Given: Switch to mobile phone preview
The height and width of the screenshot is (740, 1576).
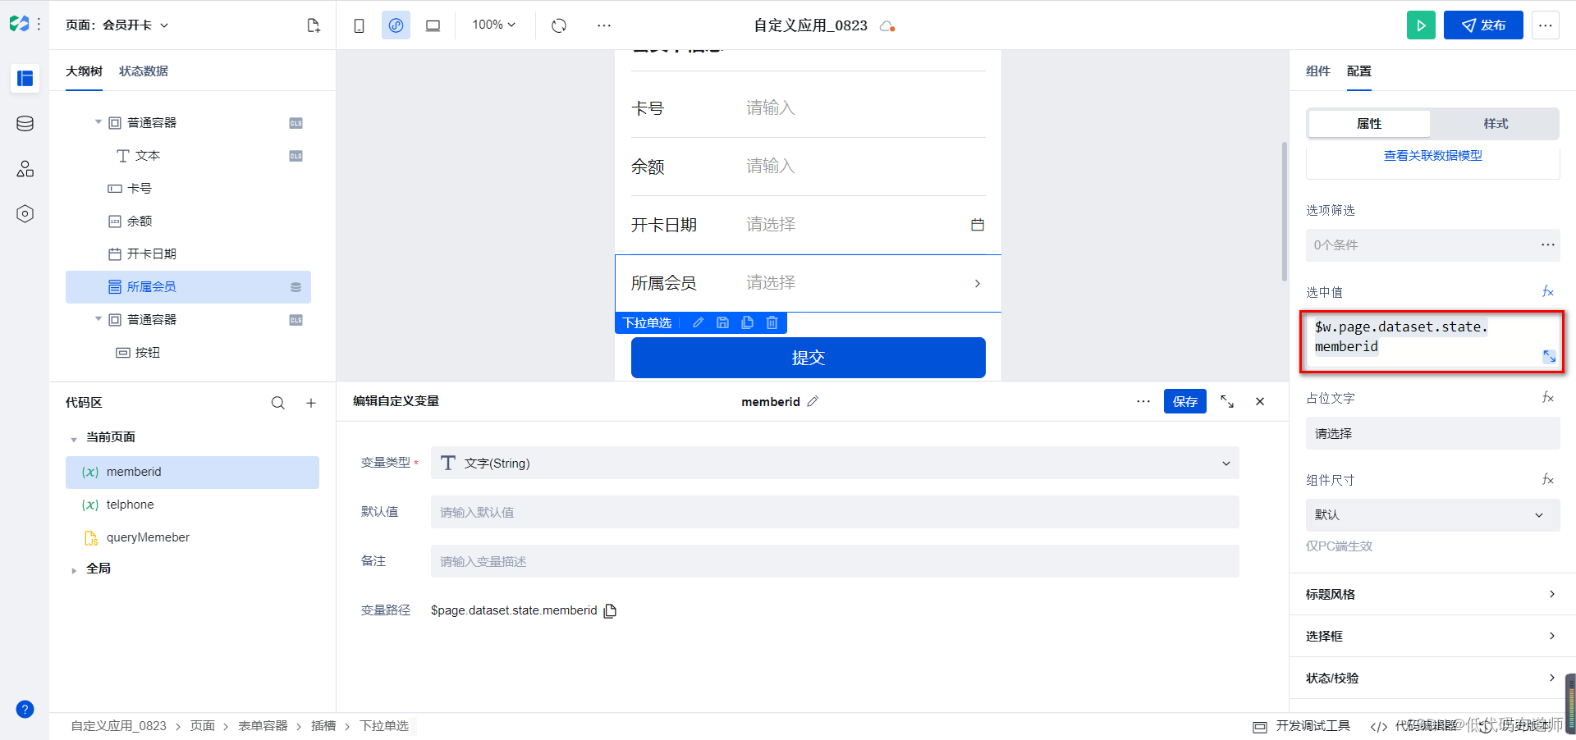Looking at the screenshot, I should (359, 25).
